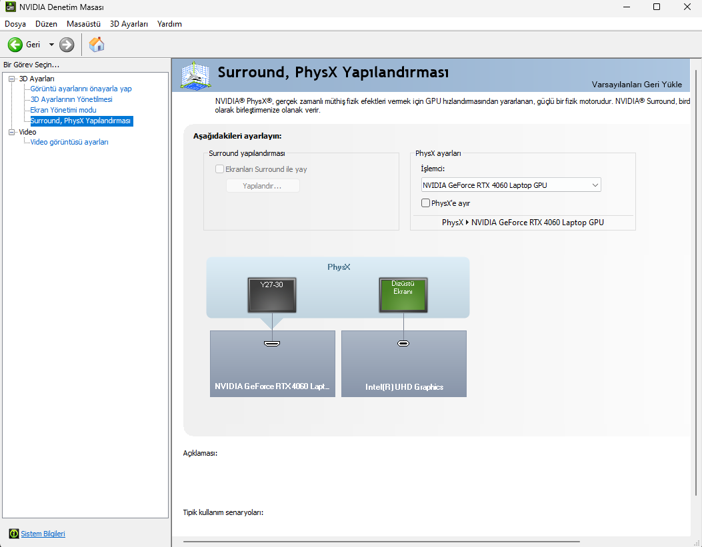Click the NVIDIA title bar app icon

10,7
